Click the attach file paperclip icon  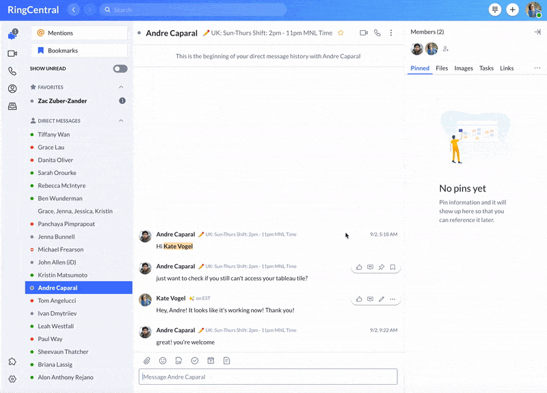click(146, 360)
